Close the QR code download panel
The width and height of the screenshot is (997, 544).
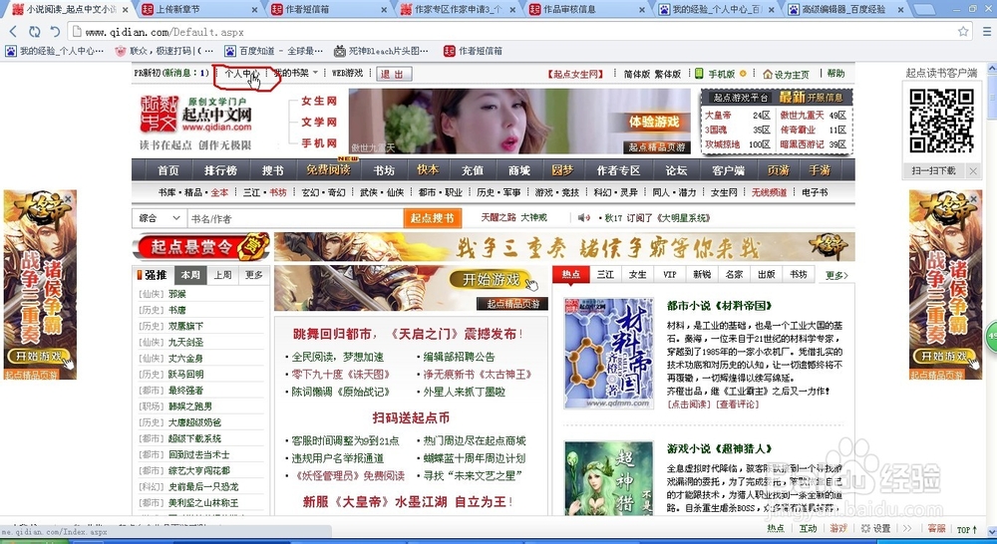[973, 171]
